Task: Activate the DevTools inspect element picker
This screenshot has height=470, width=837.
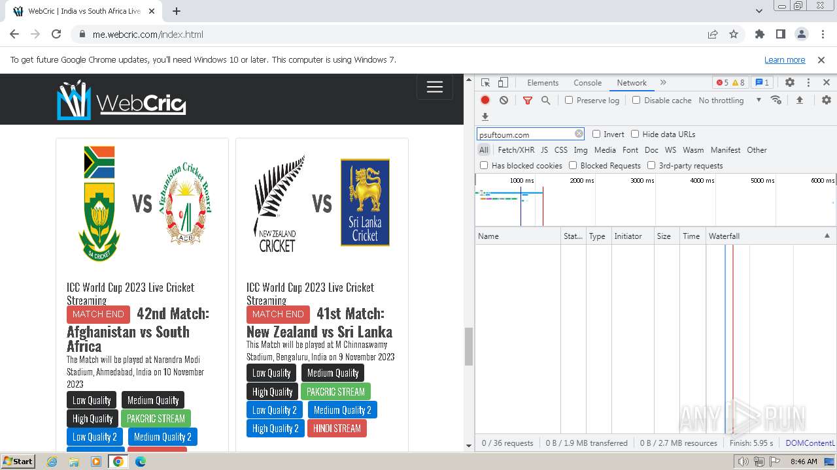Action: click(x=485, y=83)
